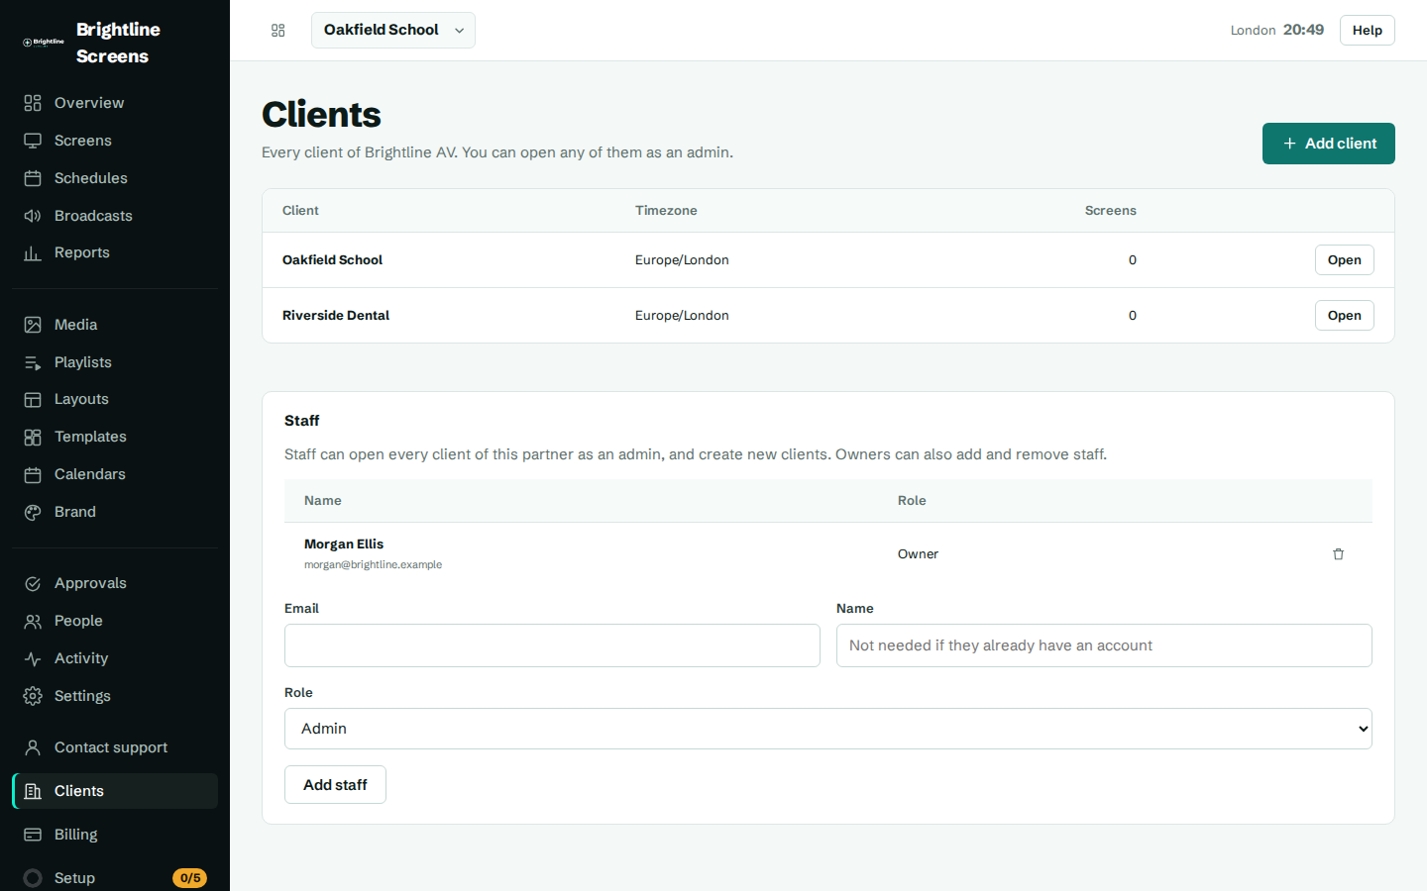The image size is (1427, 891).
Task: Go to Overview page
Action: (115, 103)
